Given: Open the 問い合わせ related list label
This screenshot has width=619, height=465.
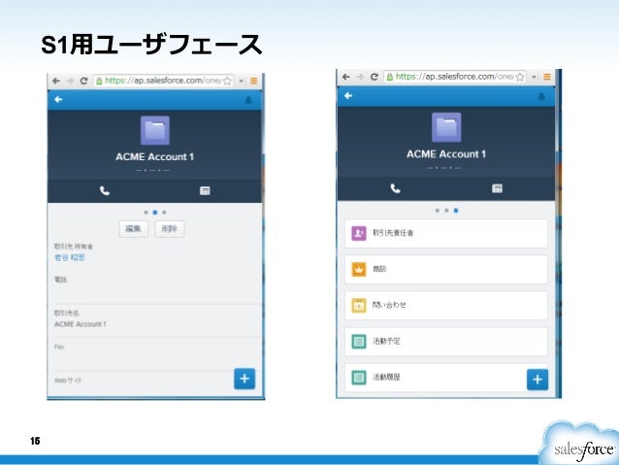Looking at the screenshot, I should 389,305.
